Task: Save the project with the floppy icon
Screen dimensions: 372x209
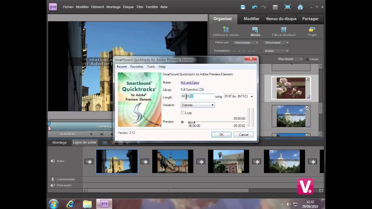Action: click(x=243, y=7)
